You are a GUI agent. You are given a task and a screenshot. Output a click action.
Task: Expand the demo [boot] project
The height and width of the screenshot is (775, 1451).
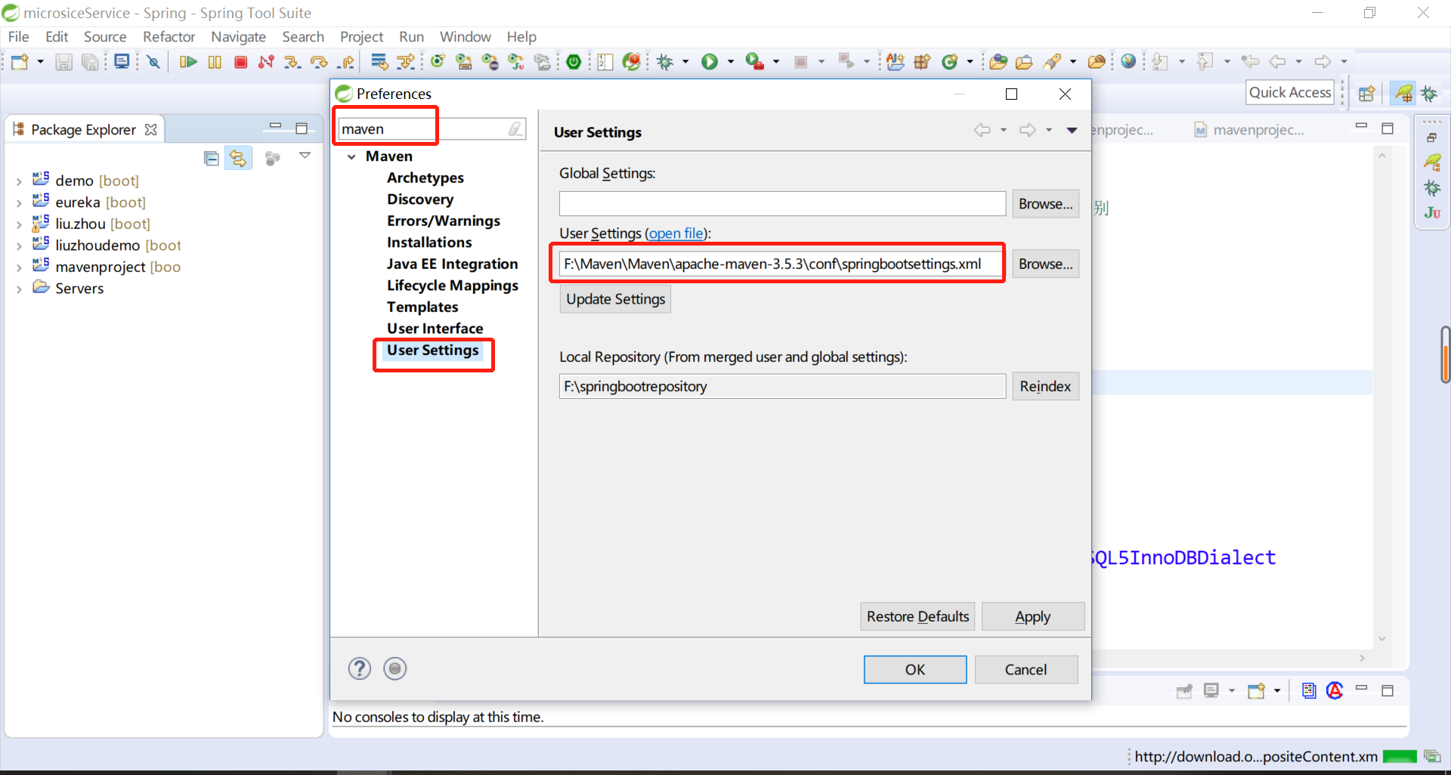click(x=19, y=181)
